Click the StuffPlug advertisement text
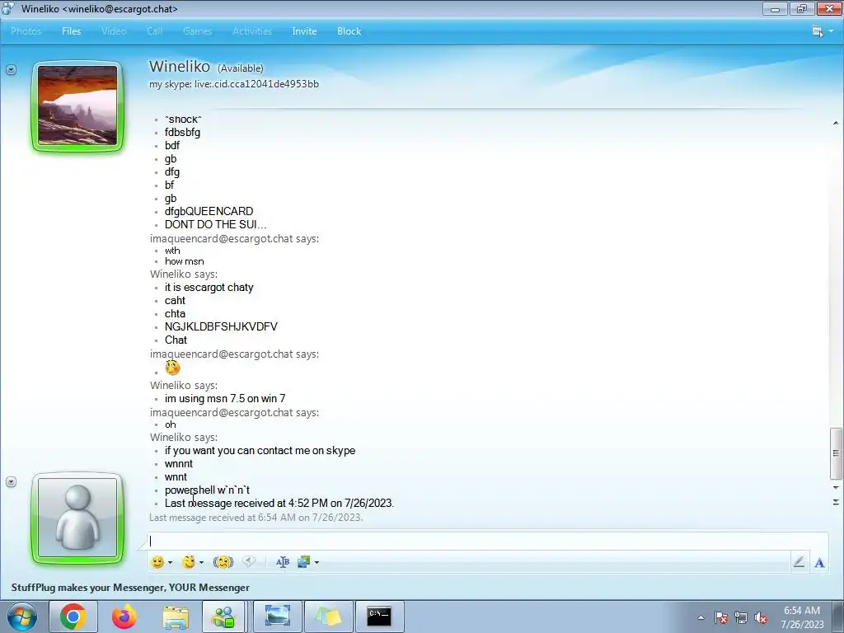 (x=130, y=587)
